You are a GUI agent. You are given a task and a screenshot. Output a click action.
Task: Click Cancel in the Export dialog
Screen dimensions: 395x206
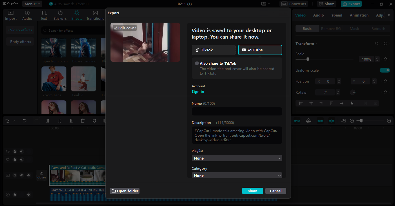click(x=276, y=191)
